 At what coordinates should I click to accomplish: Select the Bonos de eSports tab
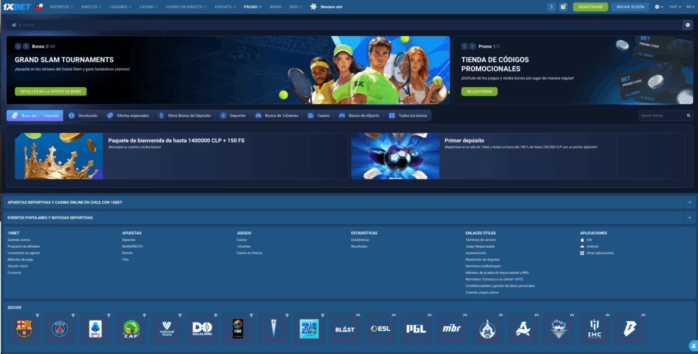pyautogui.click(x=359, y=116)
